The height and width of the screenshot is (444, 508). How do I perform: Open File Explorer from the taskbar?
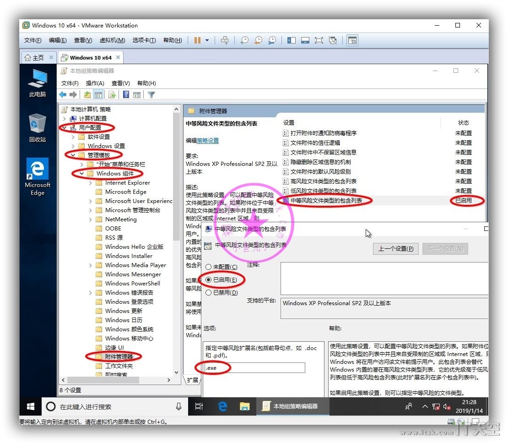click(x=244, y=406)
